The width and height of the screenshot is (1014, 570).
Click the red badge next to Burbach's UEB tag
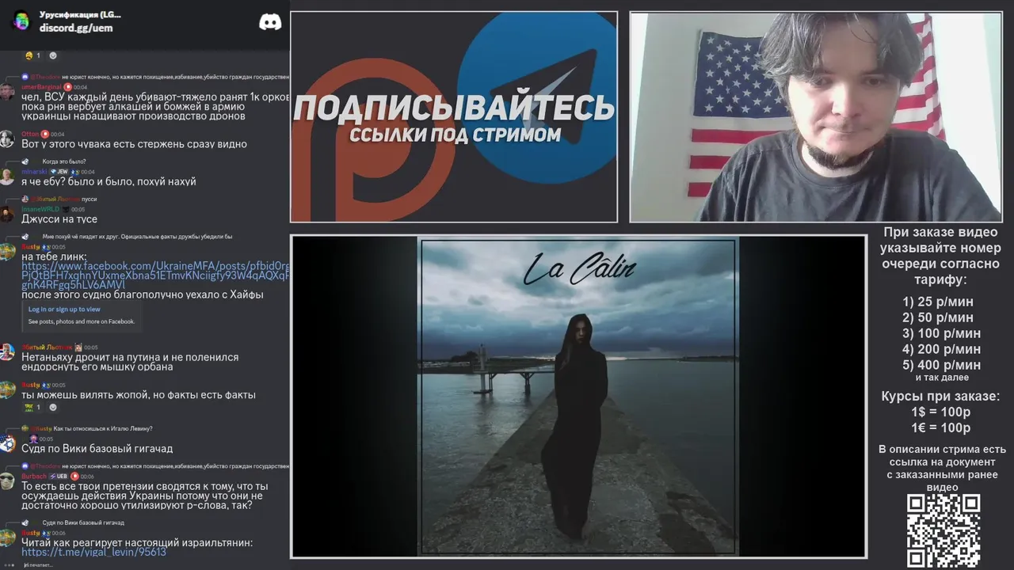click(74, 476)
